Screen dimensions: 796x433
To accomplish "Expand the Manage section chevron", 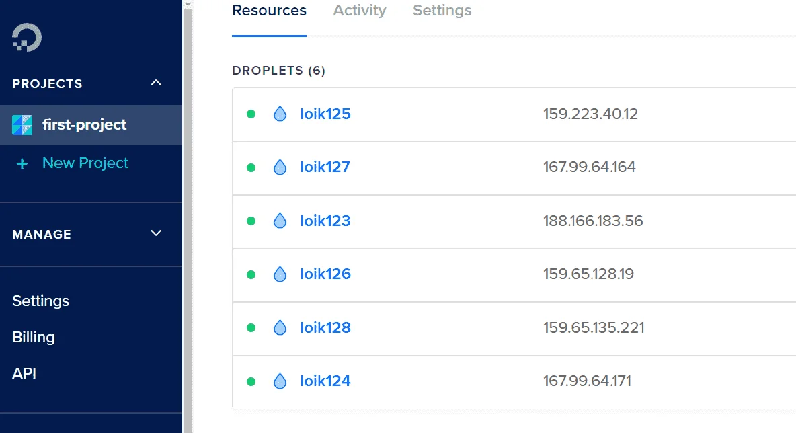I will click(156, 233).
